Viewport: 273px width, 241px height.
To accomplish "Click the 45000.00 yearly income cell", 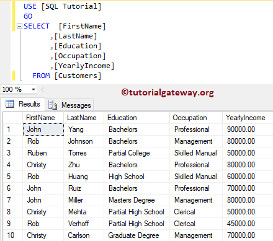I will [x=248, y=224].
